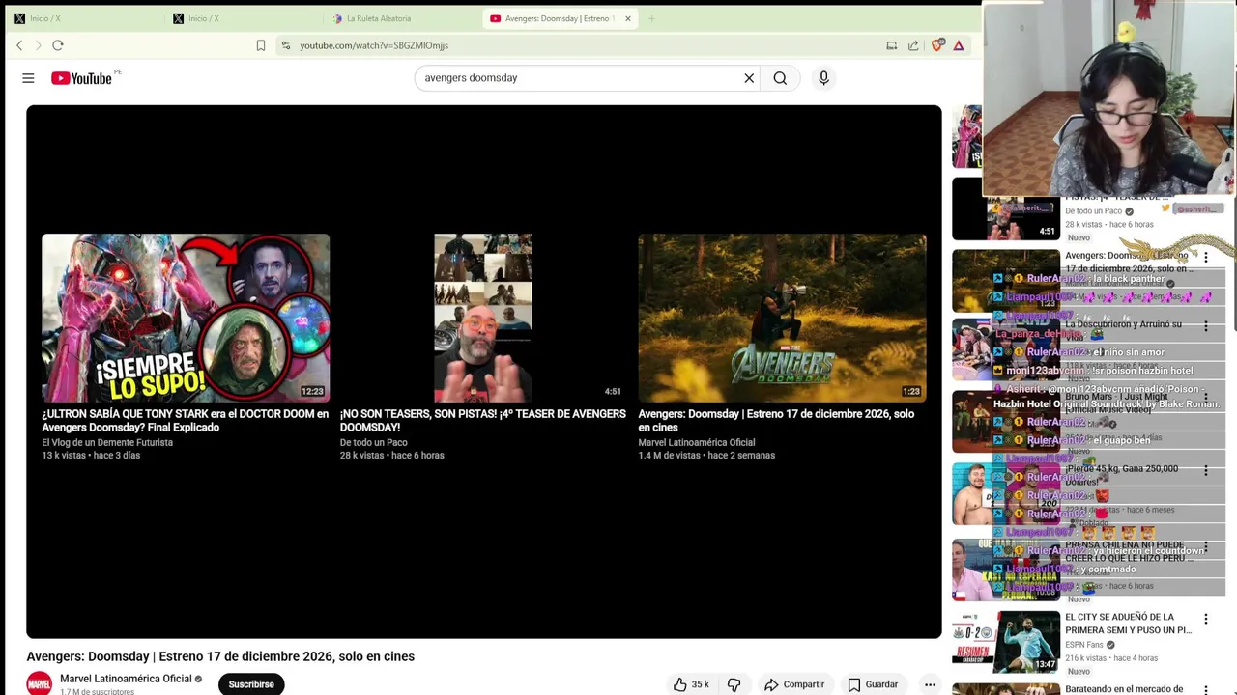Focus the search field containing avengers doomsday
Viewport: 1237px width, 695px height.
(580, 78)
